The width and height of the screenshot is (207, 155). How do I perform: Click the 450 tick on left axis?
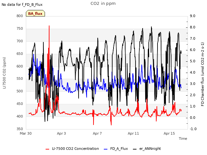[20, 104]
